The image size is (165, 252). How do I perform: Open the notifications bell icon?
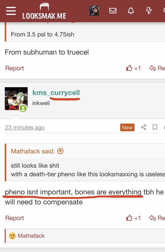[131, 11]
